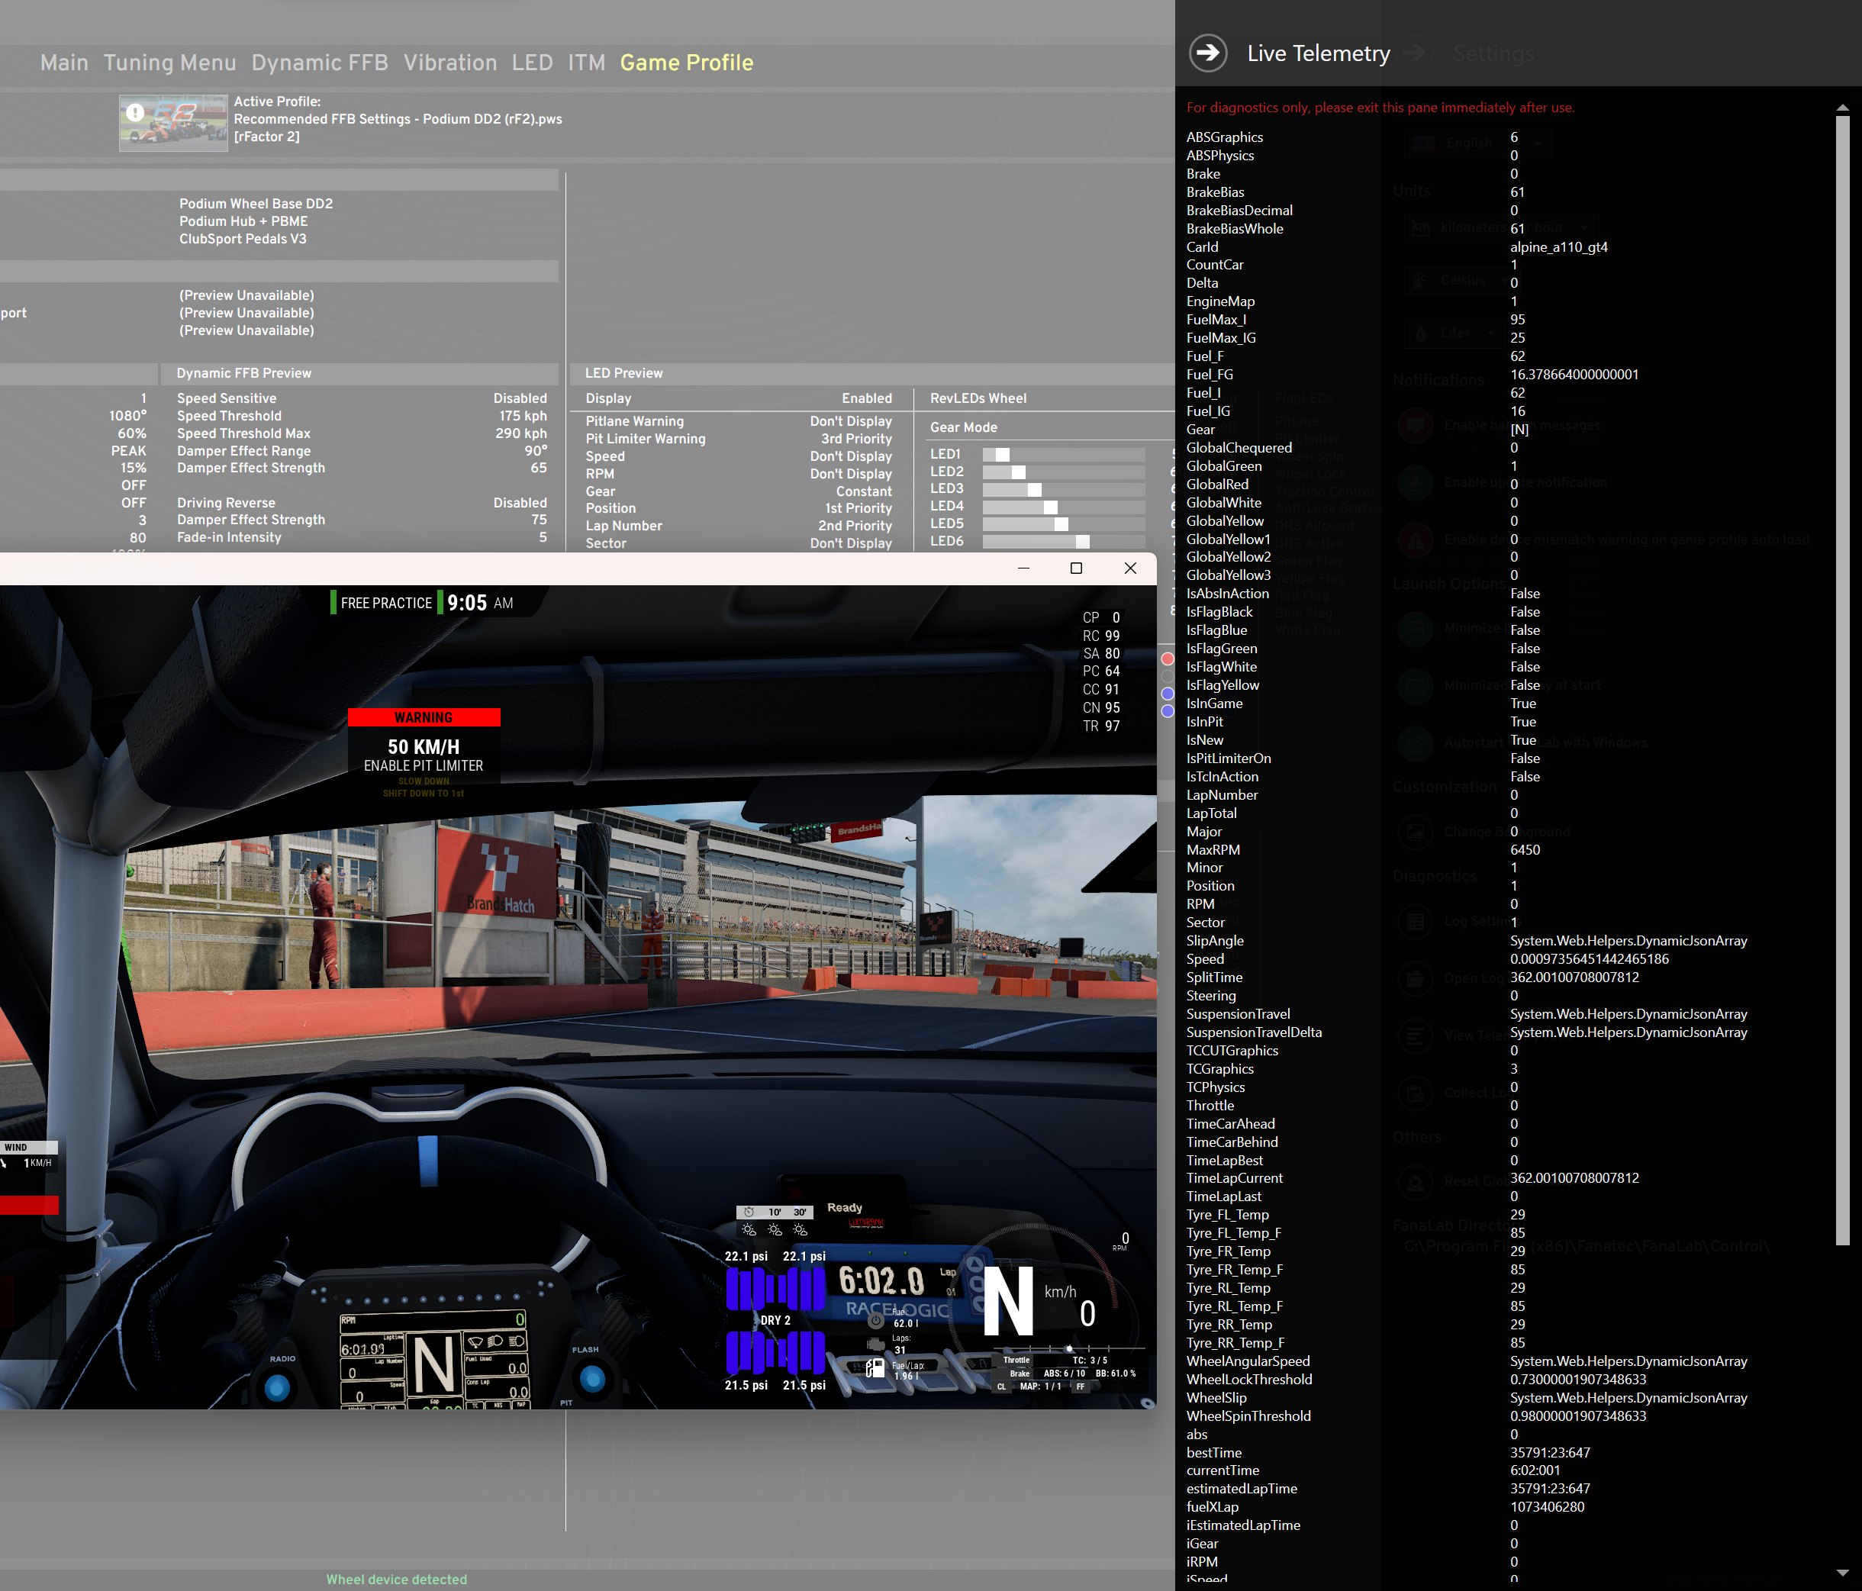
Task: Click the Ready status on Lumirank display
Action: (845, 1208)
